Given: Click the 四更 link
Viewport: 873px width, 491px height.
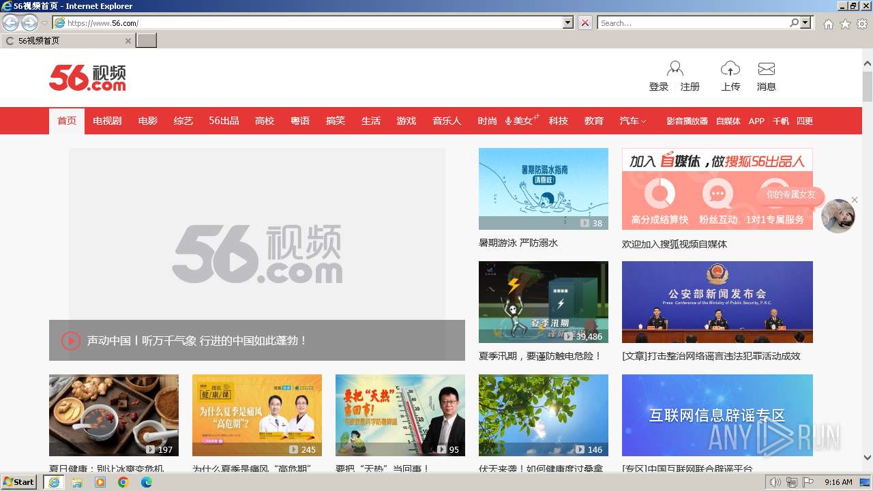Looking at the screenshot, I should pyautogui.click(x=805, y=121).
